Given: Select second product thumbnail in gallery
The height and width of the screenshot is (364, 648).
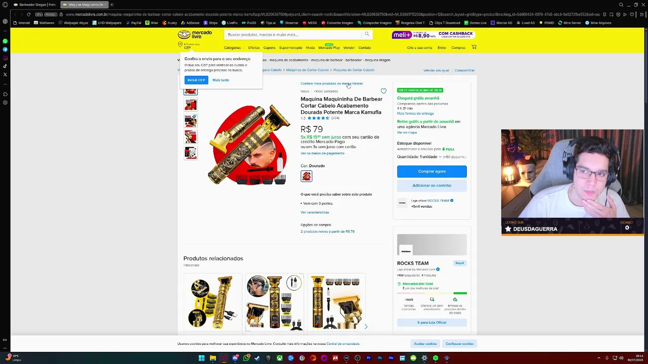Looking at the screenshot, I should pyautogui.click(x=190, y=105).
